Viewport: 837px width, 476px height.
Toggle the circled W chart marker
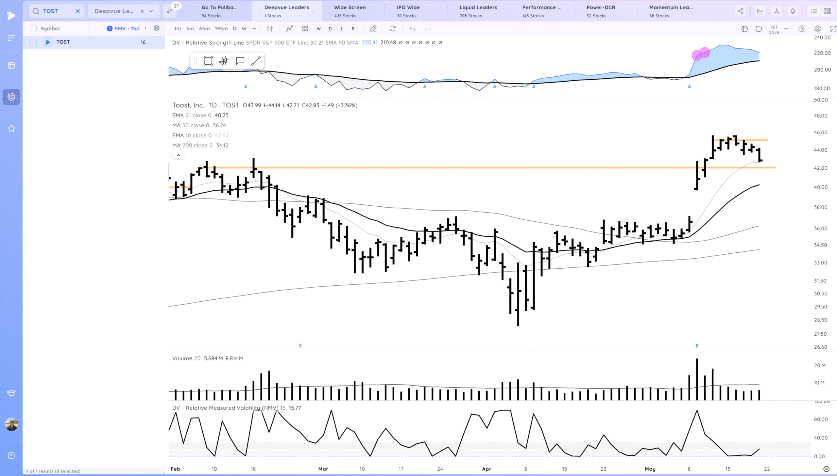pos(318,29)
